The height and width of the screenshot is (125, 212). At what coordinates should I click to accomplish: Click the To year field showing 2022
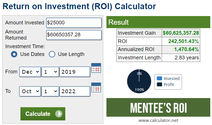[75, 91]
